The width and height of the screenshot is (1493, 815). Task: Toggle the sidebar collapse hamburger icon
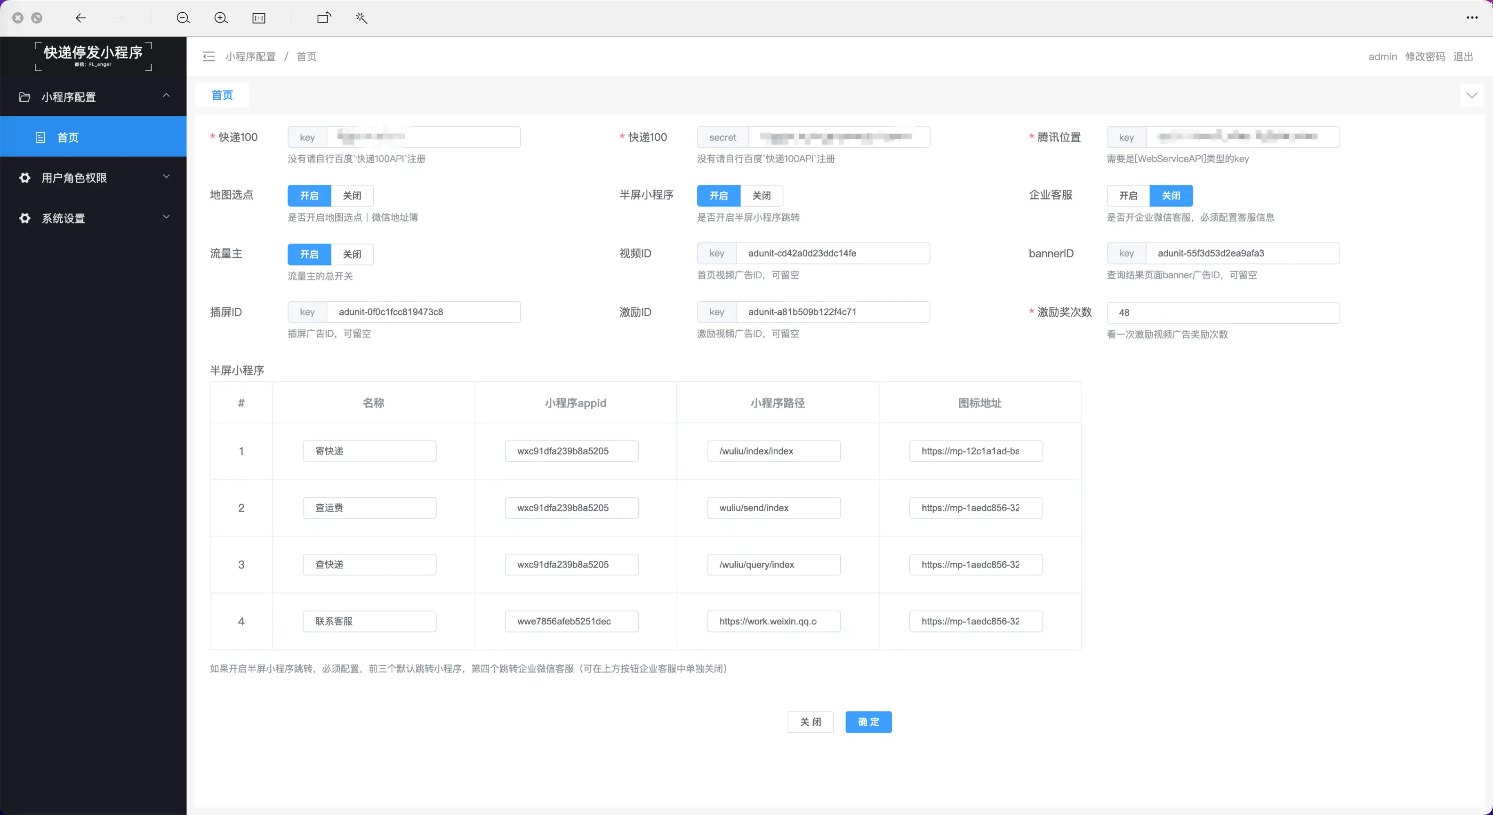pos(209,56)
